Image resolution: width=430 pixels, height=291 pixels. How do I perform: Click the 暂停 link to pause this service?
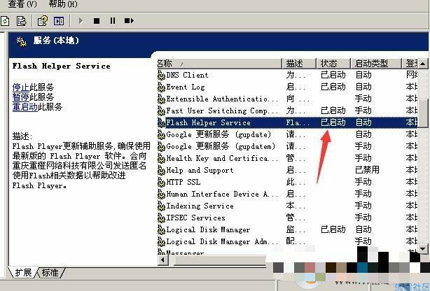21,97
